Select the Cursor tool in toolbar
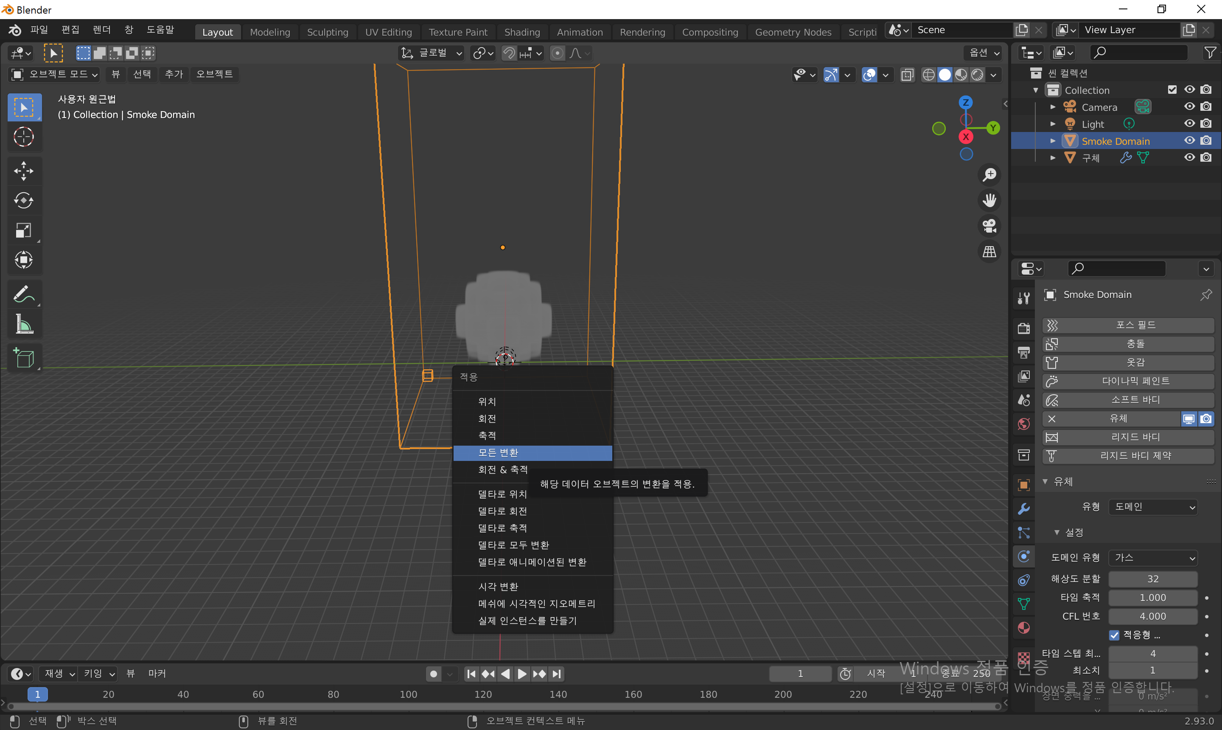Screen dimensions: 1222x730 (24, 137)
